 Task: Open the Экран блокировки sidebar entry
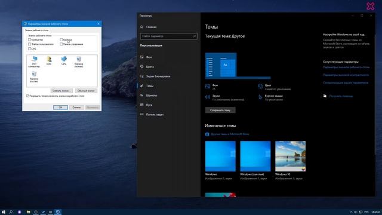point(158,76)
